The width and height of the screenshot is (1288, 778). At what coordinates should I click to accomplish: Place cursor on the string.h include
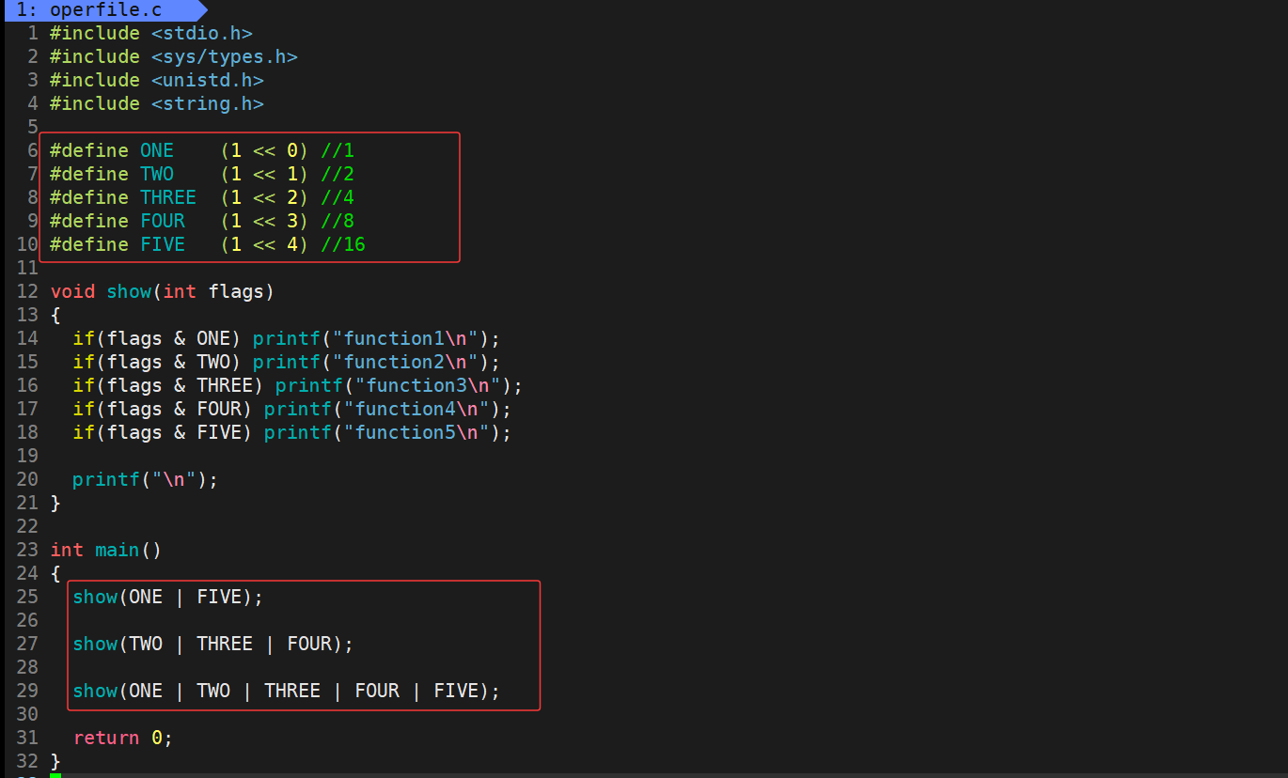[x=207, y=104]
